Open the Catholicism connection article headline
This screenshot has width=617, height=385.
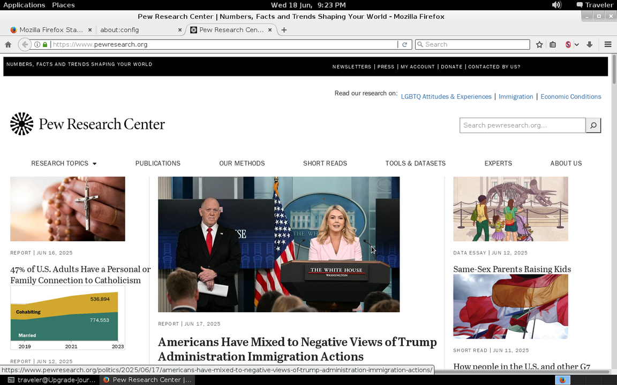pyautogui.click(x=80, y=275)
